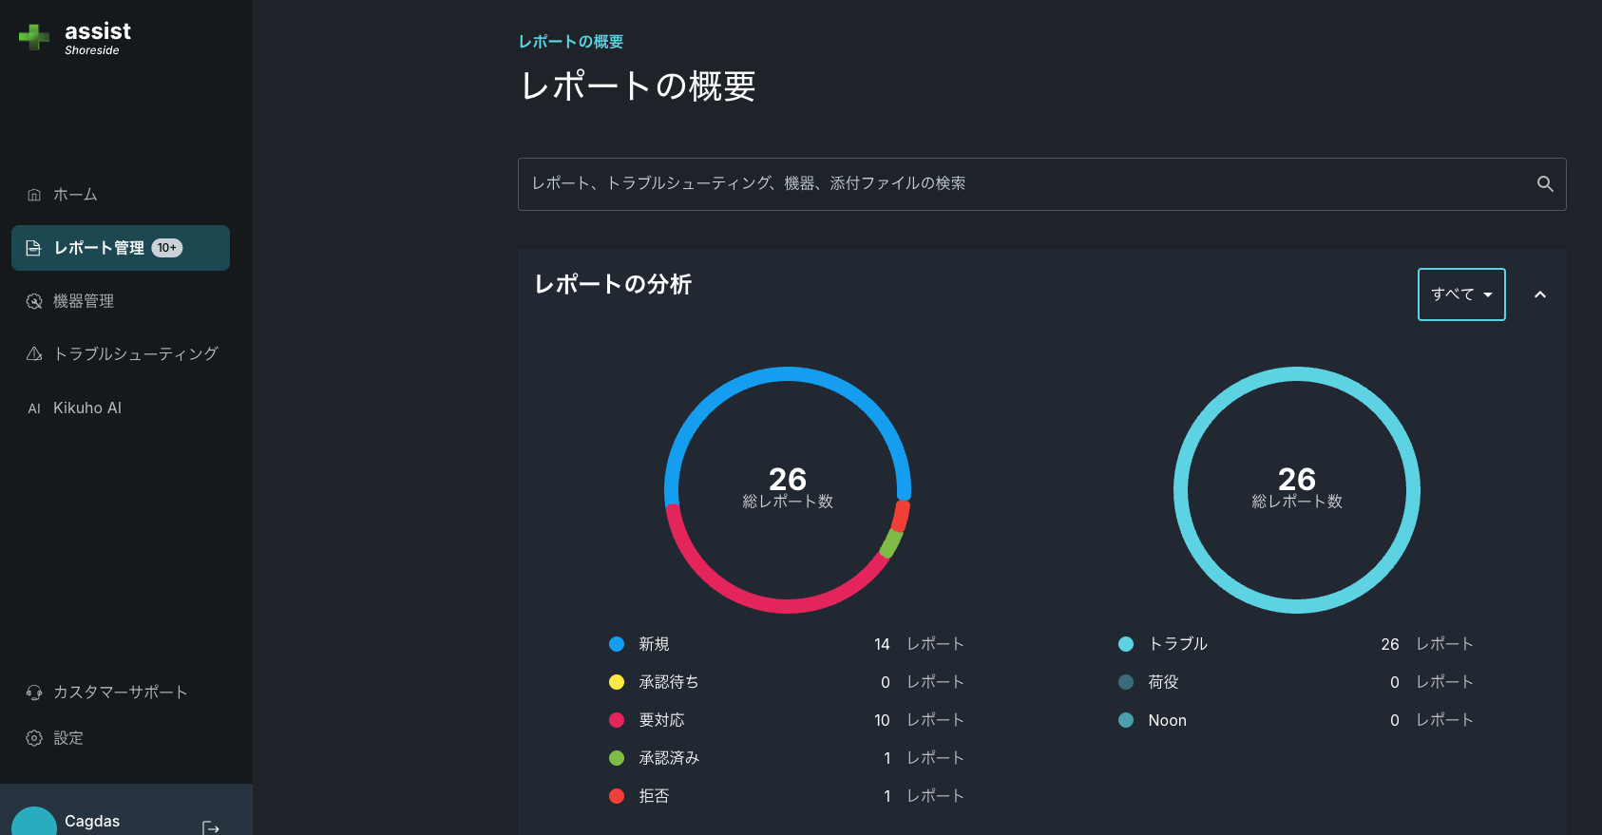The image size is (1602, 835).
Task: Click the Cagdas user name
Action: (x=92, y=822)
